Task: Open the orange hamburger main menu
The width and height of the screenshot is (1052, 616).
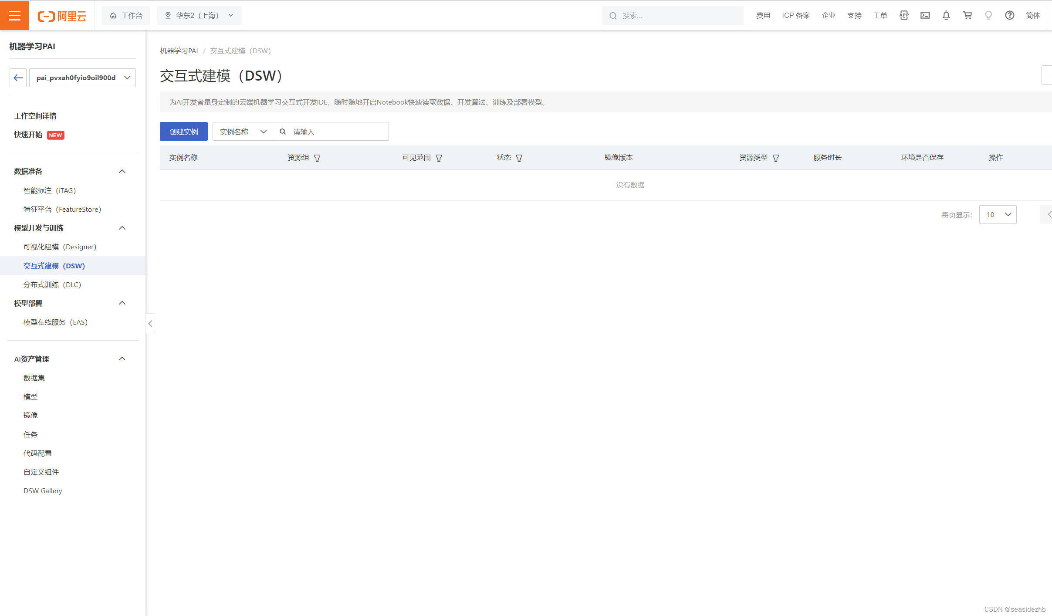Action: [14, 15]
